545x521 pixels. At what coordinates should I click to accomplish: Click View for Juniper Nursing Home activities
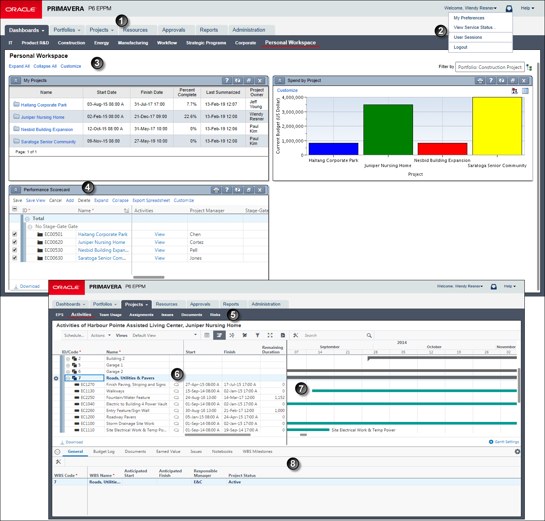(160, 242)
